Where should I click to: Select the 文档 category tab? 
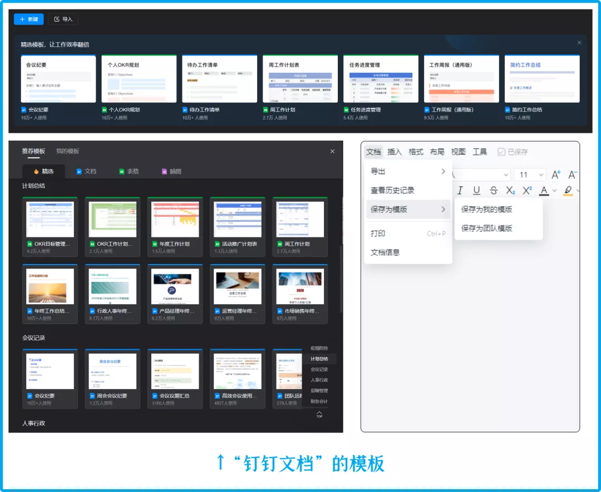pos(86,171)
